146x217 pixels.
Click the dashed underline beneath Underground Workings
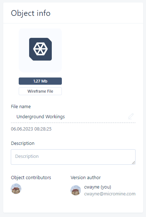73,123
